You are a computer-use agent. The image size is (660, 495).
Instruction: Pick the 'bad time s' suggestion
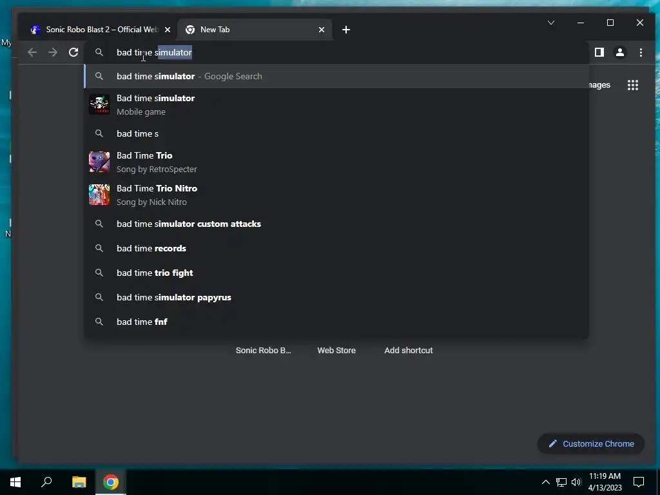tap(336, 134)
